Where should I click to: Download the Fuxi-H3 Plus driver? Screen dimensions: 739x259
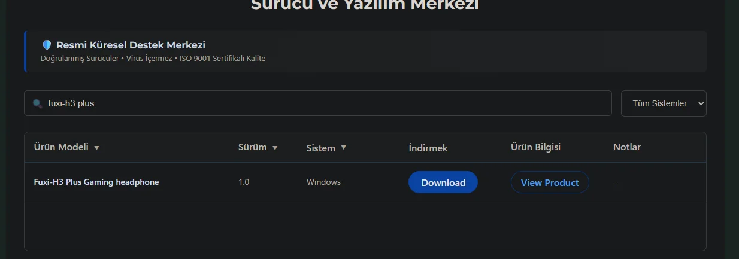[x=443, y=182]
